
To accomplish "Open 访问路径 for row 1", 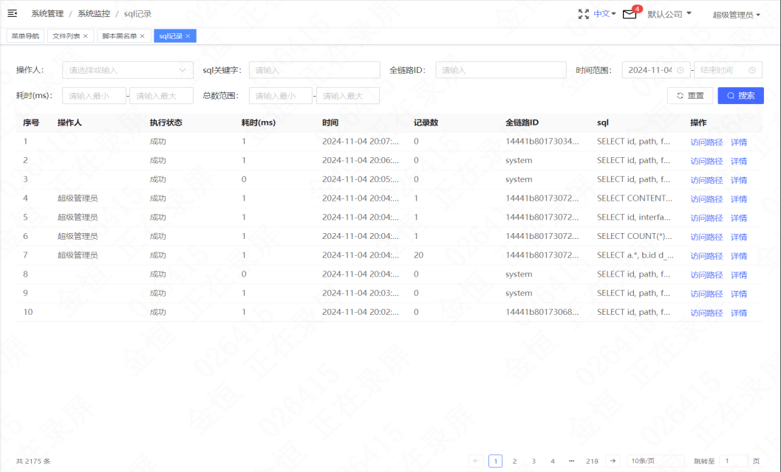I will tap(706, 142).
